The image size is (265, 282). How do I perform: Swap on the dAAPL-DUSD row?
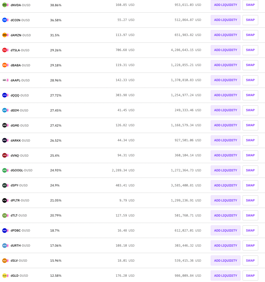[x=250, y=80]
